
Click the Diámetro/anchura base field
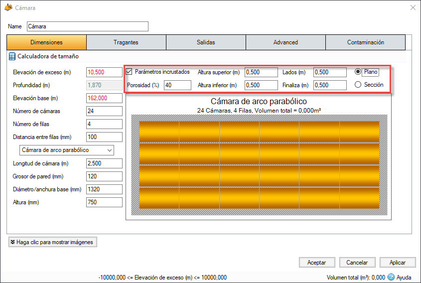point(104,189)
